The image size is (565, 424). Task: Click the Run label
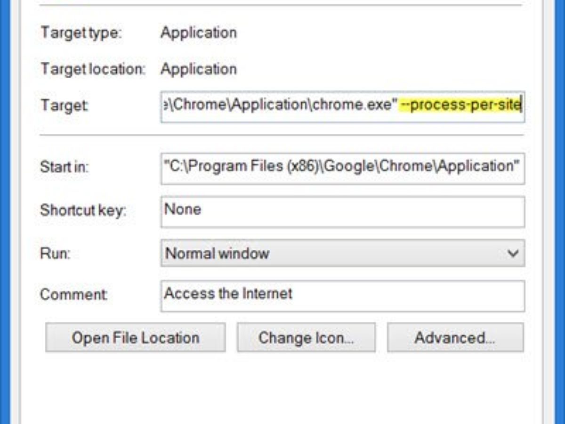pos(55,253)
